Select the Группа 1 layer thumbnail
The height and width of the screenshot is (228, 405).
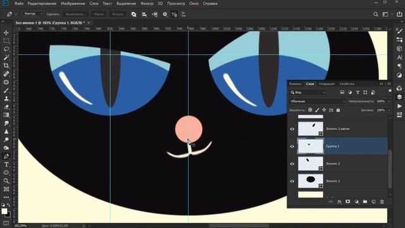click(311, 146)
